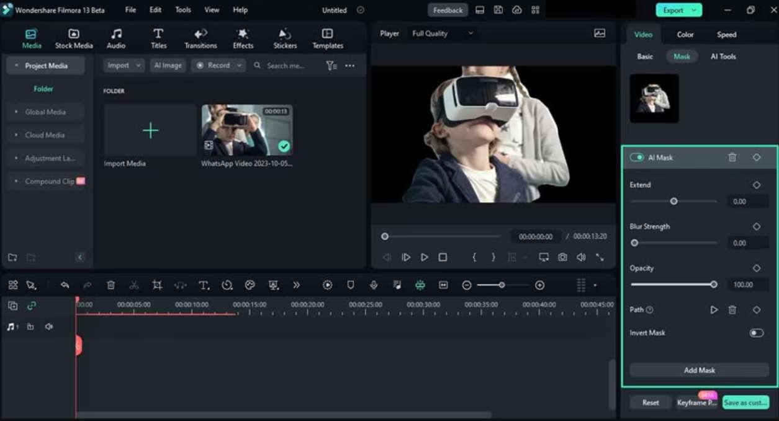Toggle the Invert Mask switch
779x421 pixels.
(x=756, y=333)
